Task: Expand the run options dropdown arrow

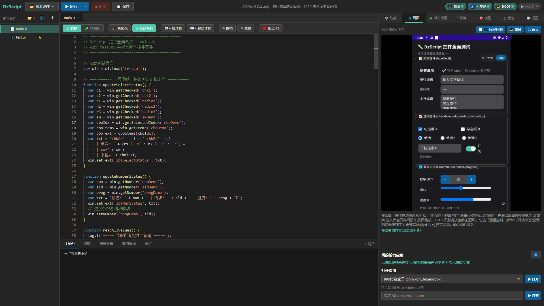Action: (x=85, y=7)
